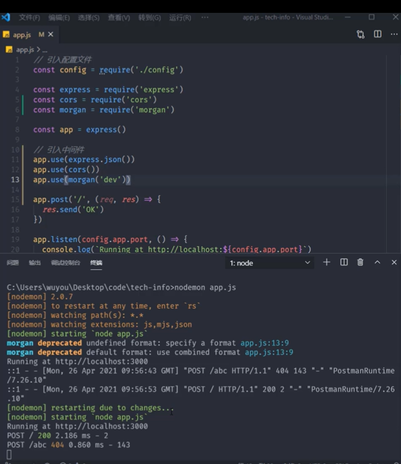Click the terminal cursor input area
The width and height of the screenshot is (401, 464).
coord(9,454)
